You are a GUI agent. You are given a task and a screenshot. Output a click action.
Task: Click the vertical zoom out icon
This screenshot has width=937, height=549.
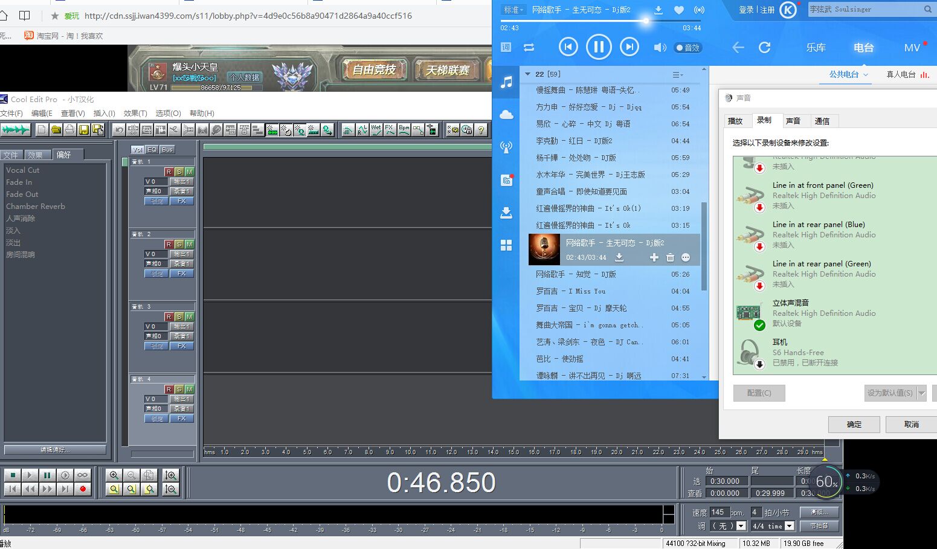(171, 489)
